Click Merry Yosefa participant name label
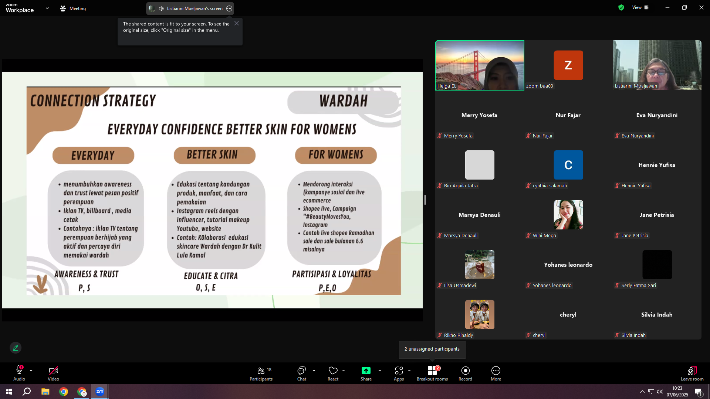The width and height of the screenshot is (710, 399). pos(458,136)
